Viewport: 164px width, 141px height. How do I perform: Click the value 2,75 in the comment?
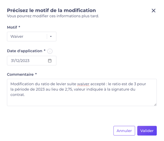[69, 89]
